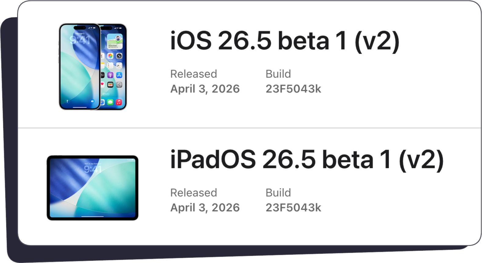Select the Clock app icon on iPhone
The image size is (482, 263).
click(x=119, y=66)
